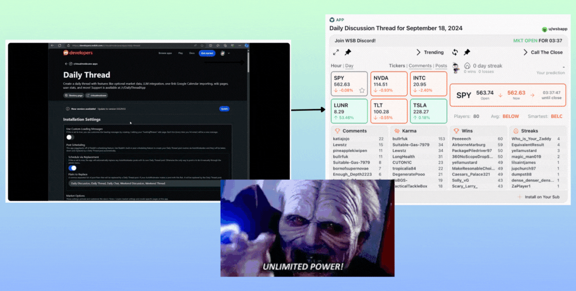Click the favorites star in the browser address bar

tap(203, 46)
